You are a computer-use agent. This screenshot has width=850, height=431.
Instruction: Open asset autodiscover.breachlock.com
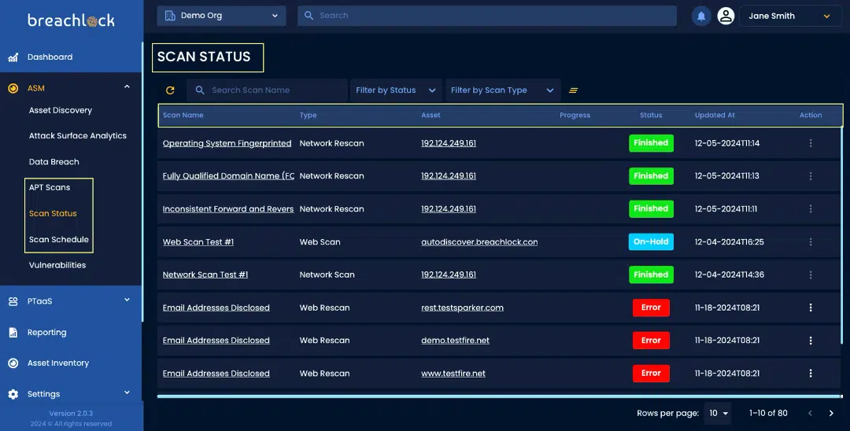[x=480, y=242]
